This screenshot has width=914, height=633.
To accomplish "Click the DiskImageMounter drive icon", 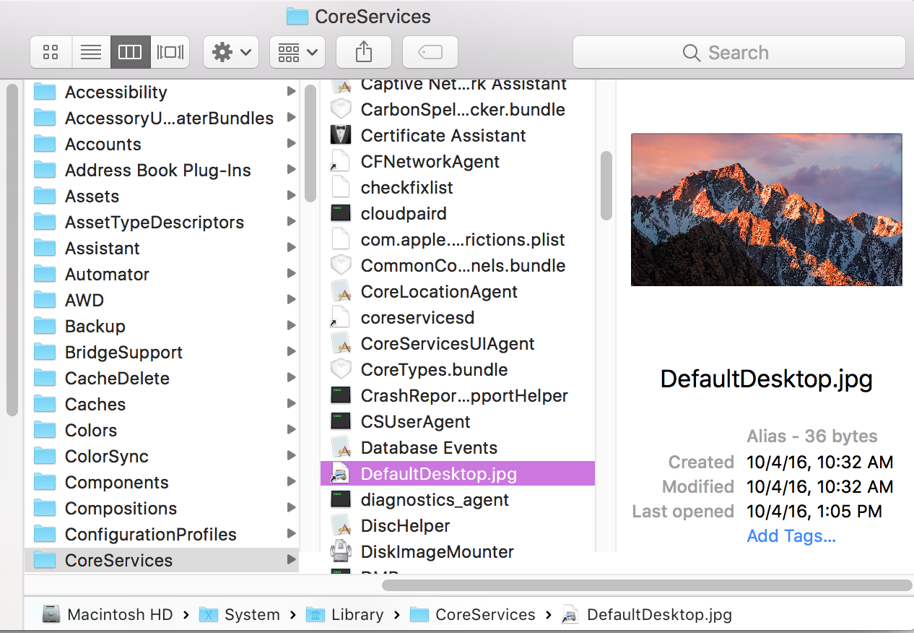I will click(x=340, y=551).
